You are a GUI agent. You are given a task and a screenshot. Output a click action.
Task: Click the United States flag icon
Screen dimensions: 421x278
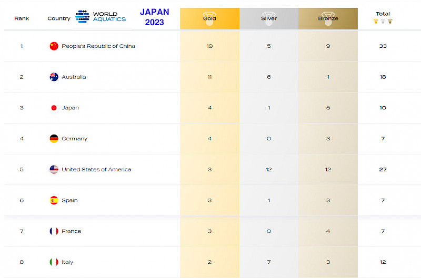[54, 170]
